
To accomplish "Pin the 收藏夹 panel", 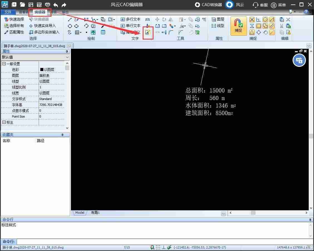I will tap(62, 135).
